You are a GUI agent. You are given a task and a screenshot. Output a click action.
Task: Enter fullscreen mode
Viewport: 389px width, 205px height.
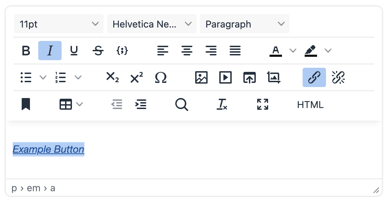click(263, 104)
